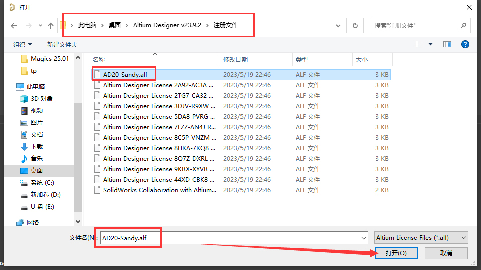Open the recent locations dropdown arrow
The width and height of the screenshot is (481, 270).
(40, 26)
